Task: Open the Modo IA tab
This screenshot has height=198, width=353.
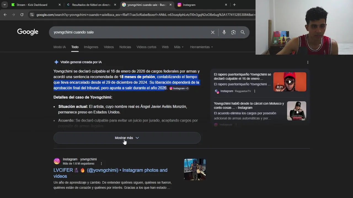Action: pyautogui.click(x=60, y=47)
